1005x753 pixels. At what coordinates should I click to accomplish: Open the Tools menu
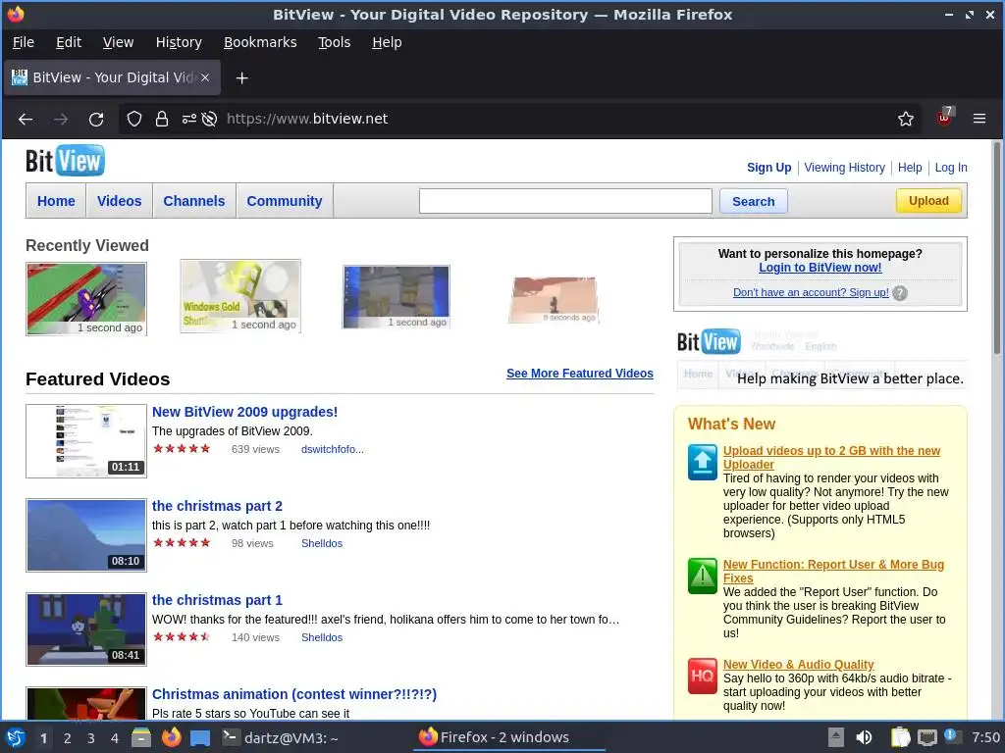click(334, 42)
